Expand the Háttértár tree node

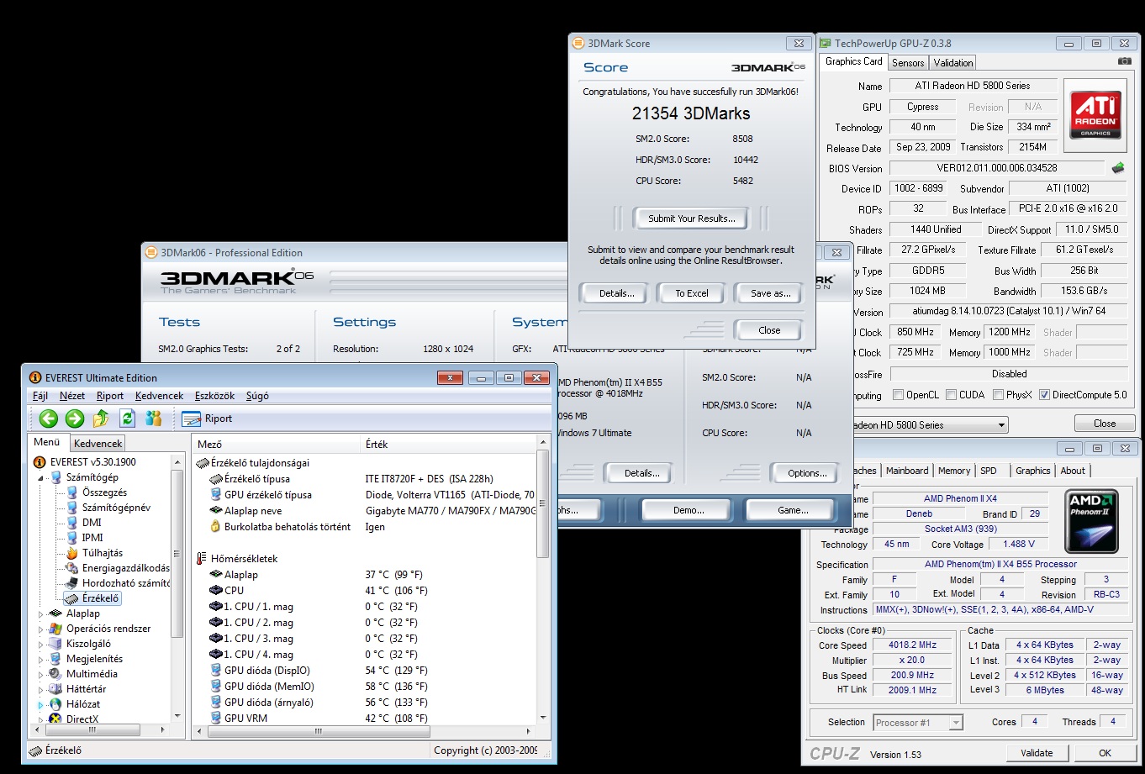40,689
